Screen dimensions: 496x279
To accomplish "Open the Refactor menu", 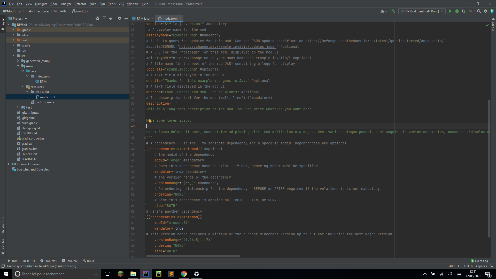I will [x=80, y=4].
